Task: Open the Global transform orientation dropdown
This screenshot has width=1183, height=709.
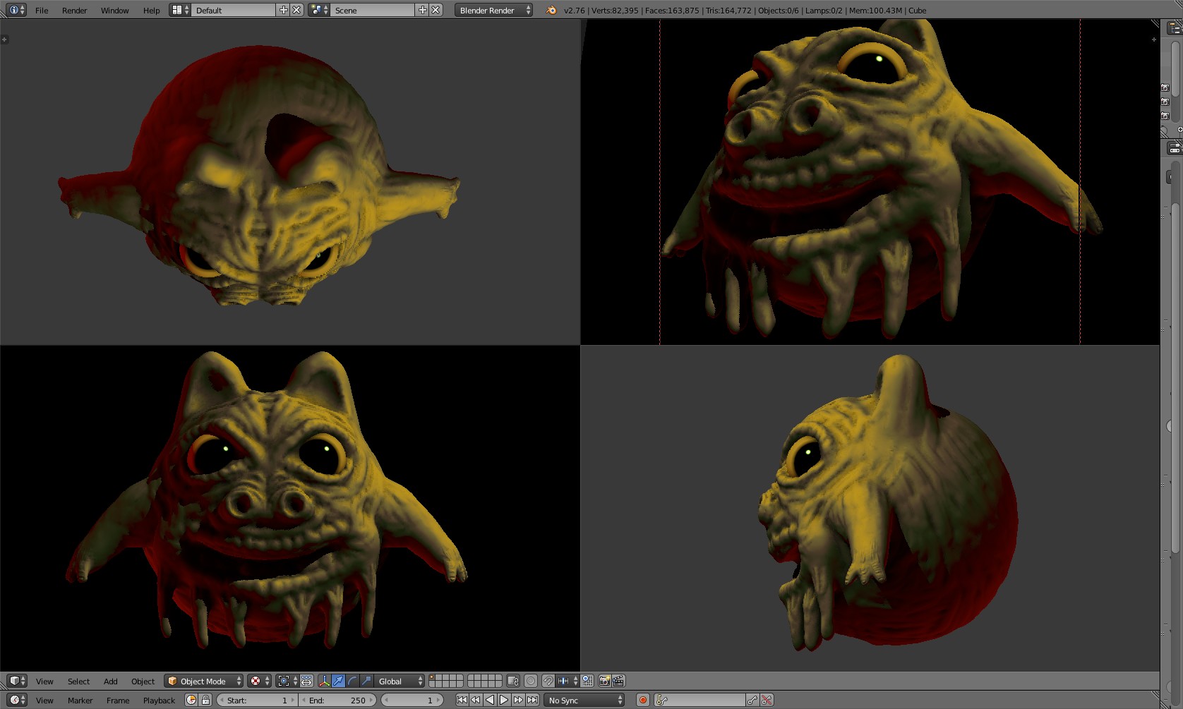Action: (x=400, y=681)
